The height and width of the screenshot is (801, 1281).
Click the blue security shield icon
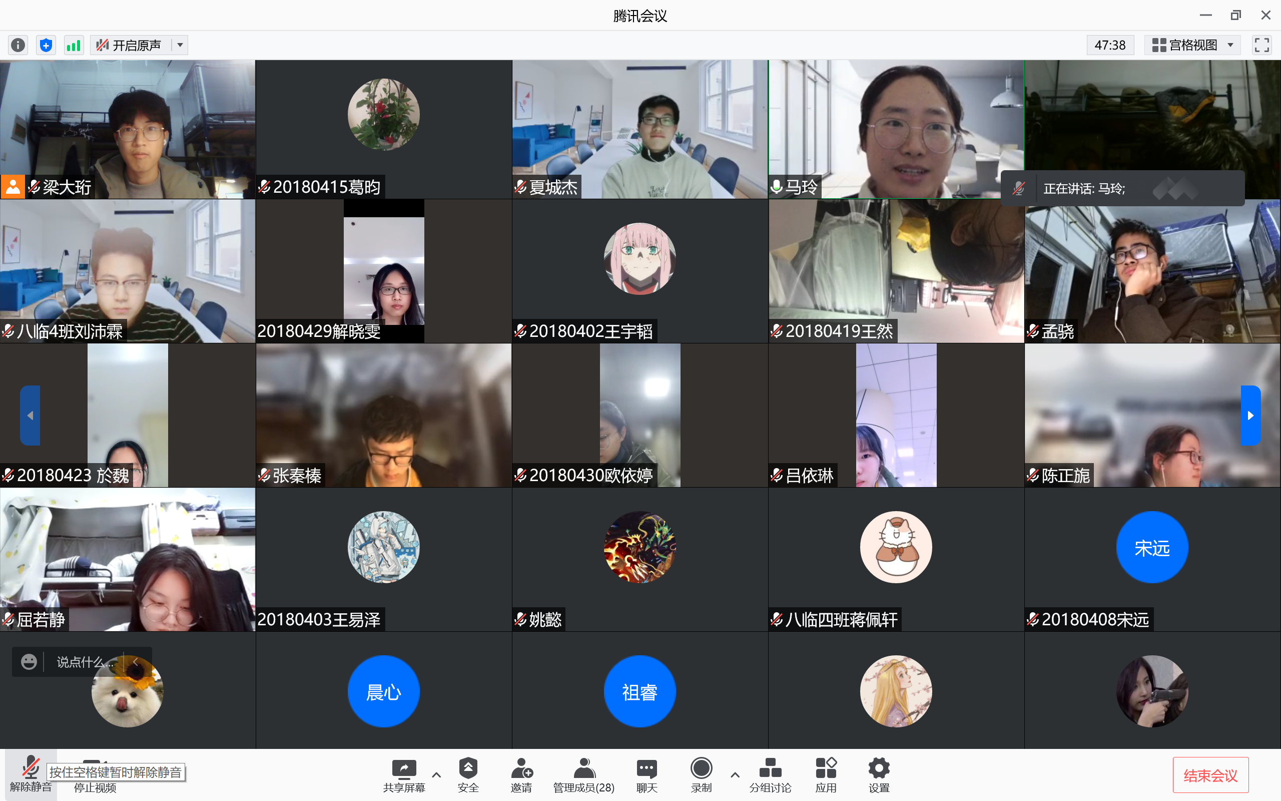click(x=46, y=45)
